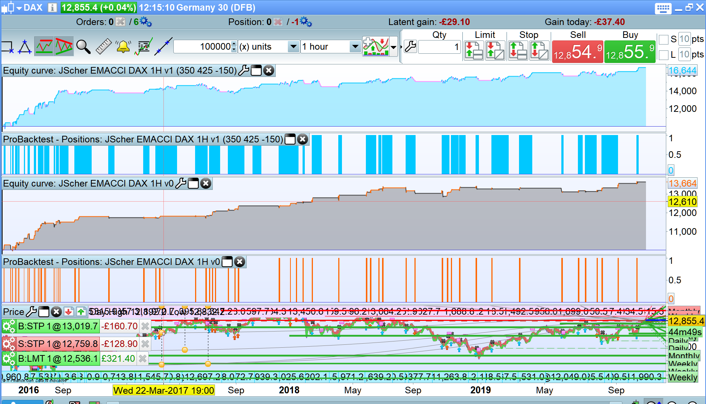Close the ProBacktest Positions v1 panel
Image resolution: width=706 pixels, height=404 pixels.
(303, 139)
